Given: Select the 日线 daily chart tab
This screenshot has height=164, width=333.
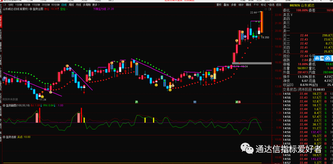Looking at the screenshot, I should 64,5.
